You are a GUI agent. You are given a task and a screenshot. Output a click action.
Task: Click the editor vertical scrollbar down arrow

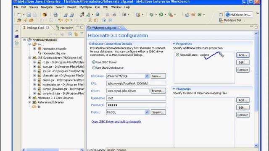point(256,146)
